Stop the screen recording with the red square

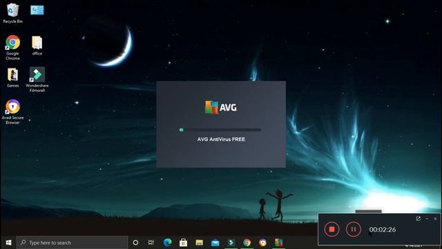pos(331,229)
